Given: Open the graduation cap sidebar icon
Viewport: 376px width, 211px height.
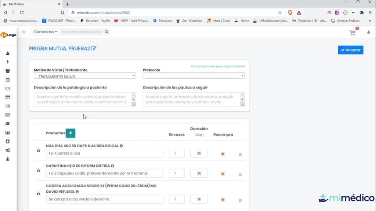Looking at the screenshot, I should pyautogui.click(x=8, y=124).
